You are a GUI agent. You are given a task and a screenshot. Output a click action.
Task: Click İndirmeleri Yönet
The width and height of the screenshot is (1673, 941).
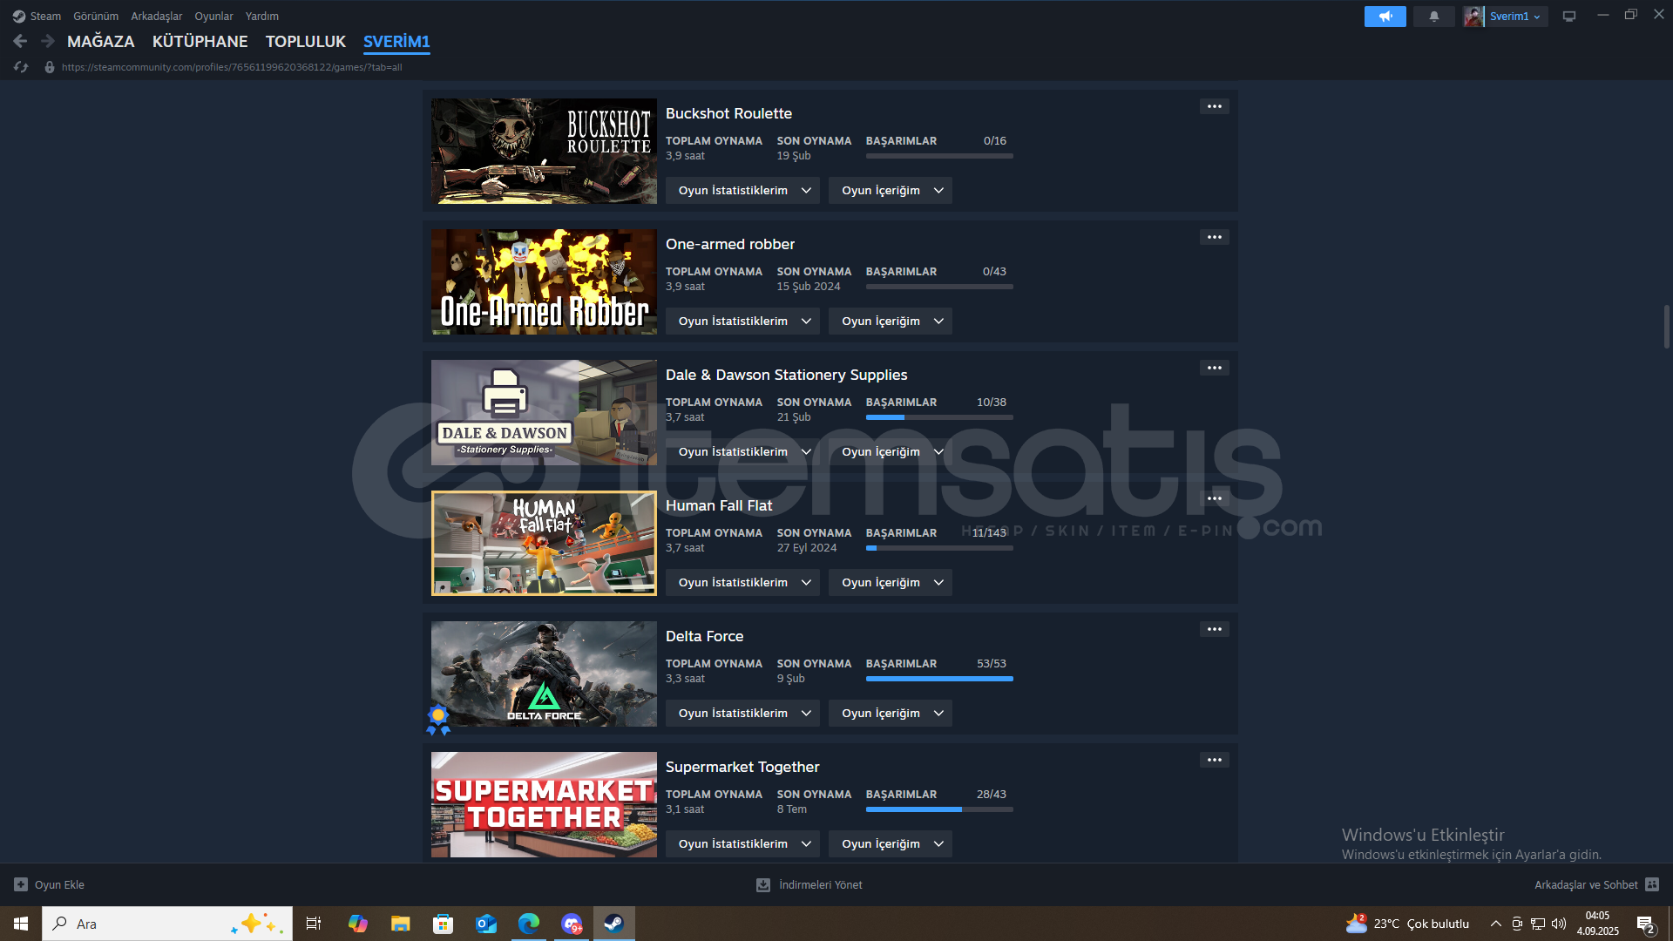tap(821, 884)
